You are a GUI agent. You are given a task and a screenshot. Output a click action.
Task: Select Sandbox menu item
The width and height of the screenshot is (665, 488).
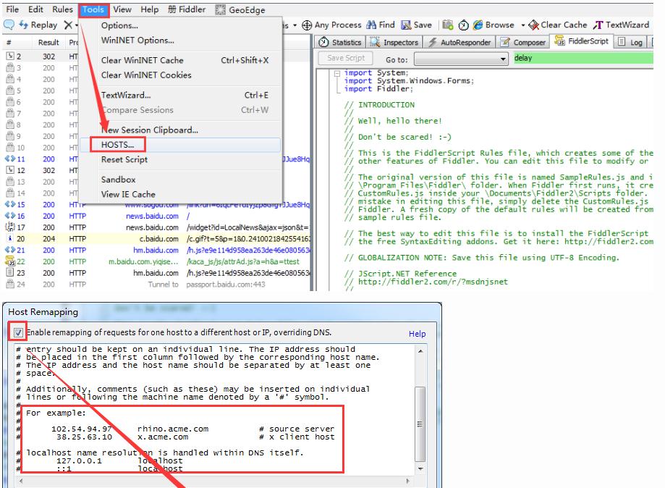point(180,180)
